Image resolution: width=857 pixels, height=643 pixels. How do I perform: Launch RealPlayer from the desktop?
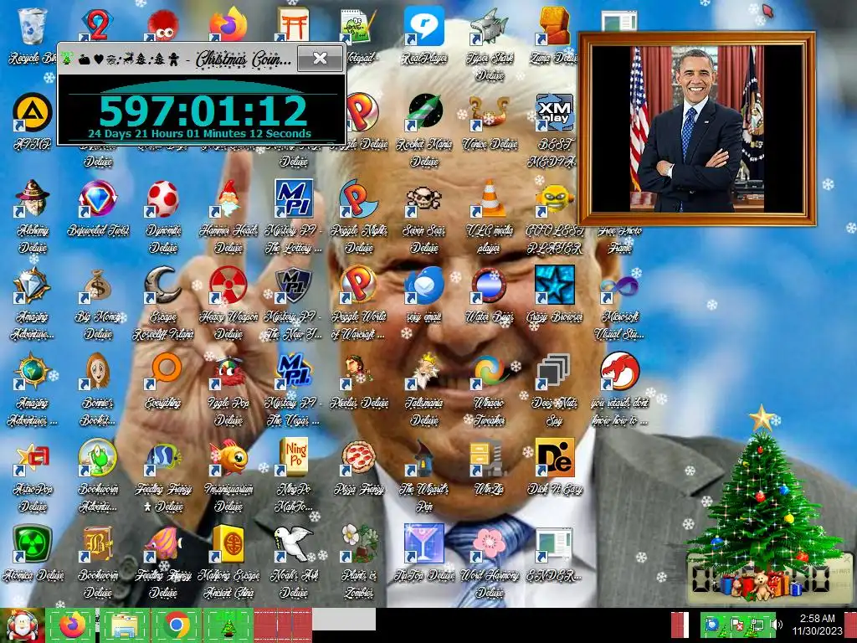point(424,26)
